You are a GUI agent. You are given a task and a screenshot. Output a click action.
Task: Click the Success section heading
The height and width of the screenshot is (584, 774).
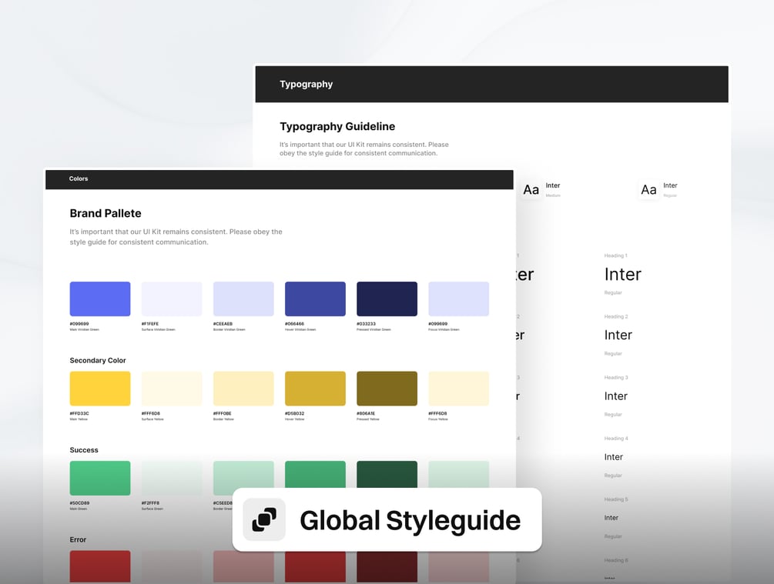coord(84,450)
